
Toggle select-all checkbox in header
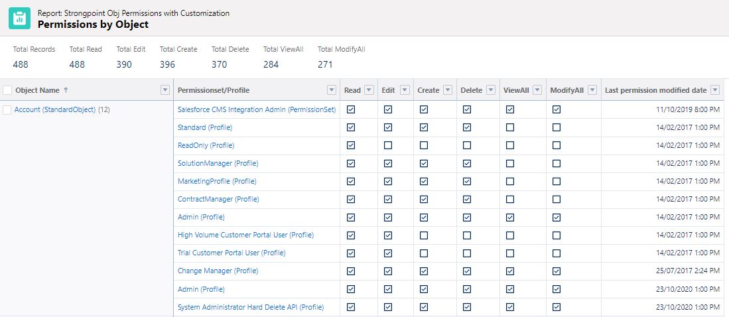7,90
